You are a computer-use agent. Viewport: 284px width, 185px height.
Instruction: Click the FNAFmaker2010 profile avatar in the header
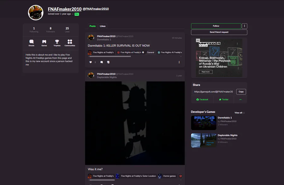[36, 13]
